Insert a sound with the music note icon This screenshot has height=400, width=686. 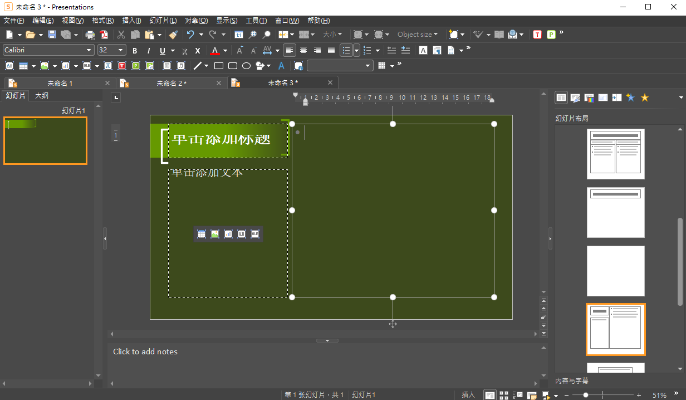pyautogui.click(x=181, y=66)
